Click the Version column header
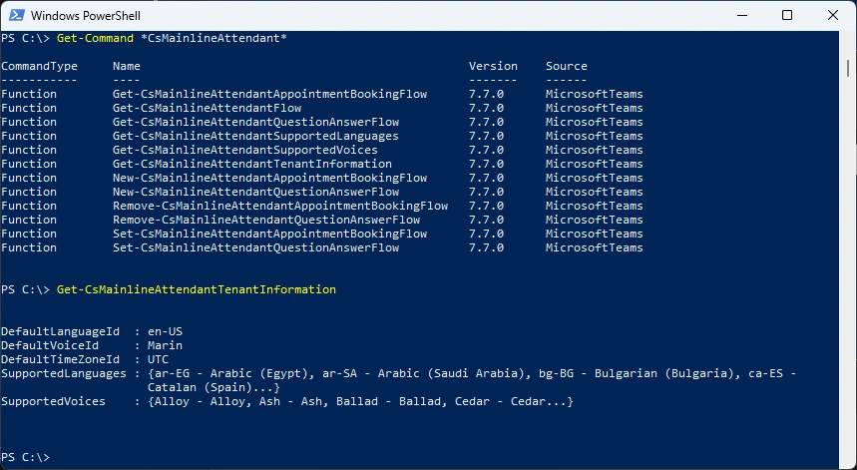 coord(493,66)
